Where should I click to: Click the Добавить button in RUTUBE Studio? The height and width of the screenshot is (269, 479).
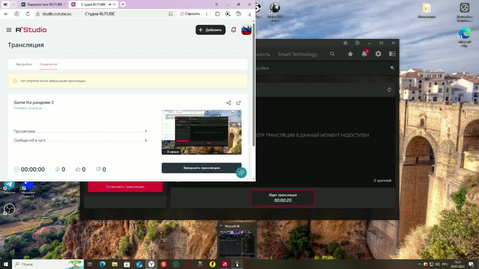tap(210, 30)
